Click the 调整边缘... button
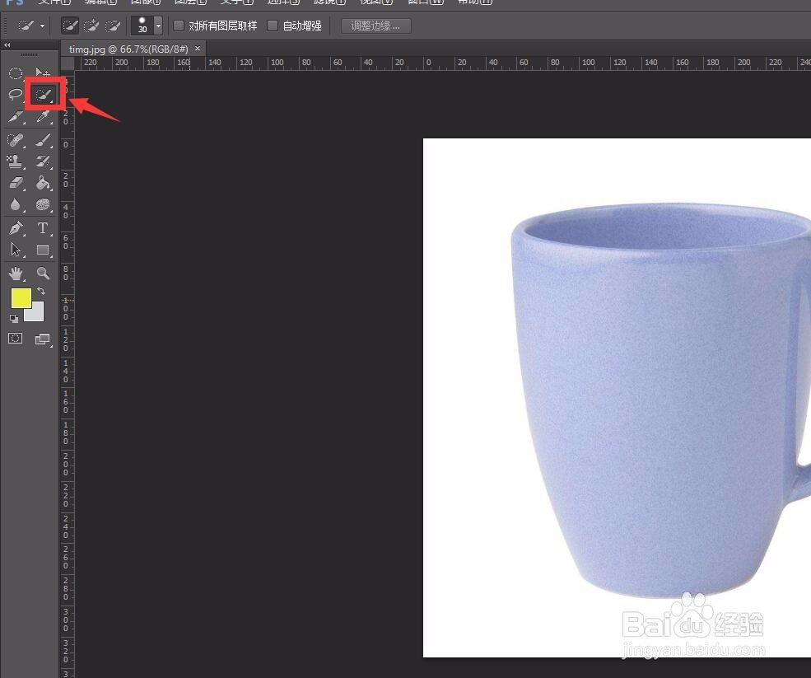811x678 pixels. click(376, 26)
